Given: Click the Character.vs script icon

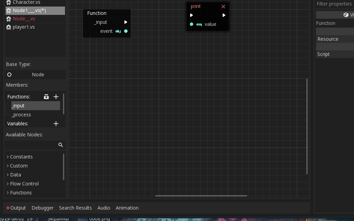Looking at the screenshot, I should 8,2.
